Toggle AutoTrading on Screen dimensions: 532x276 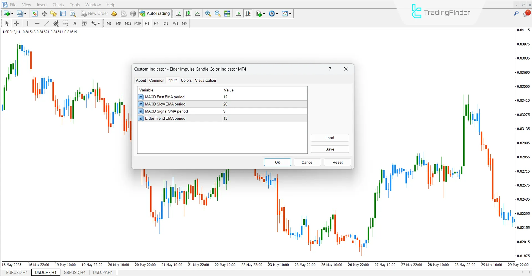[155, 13]
